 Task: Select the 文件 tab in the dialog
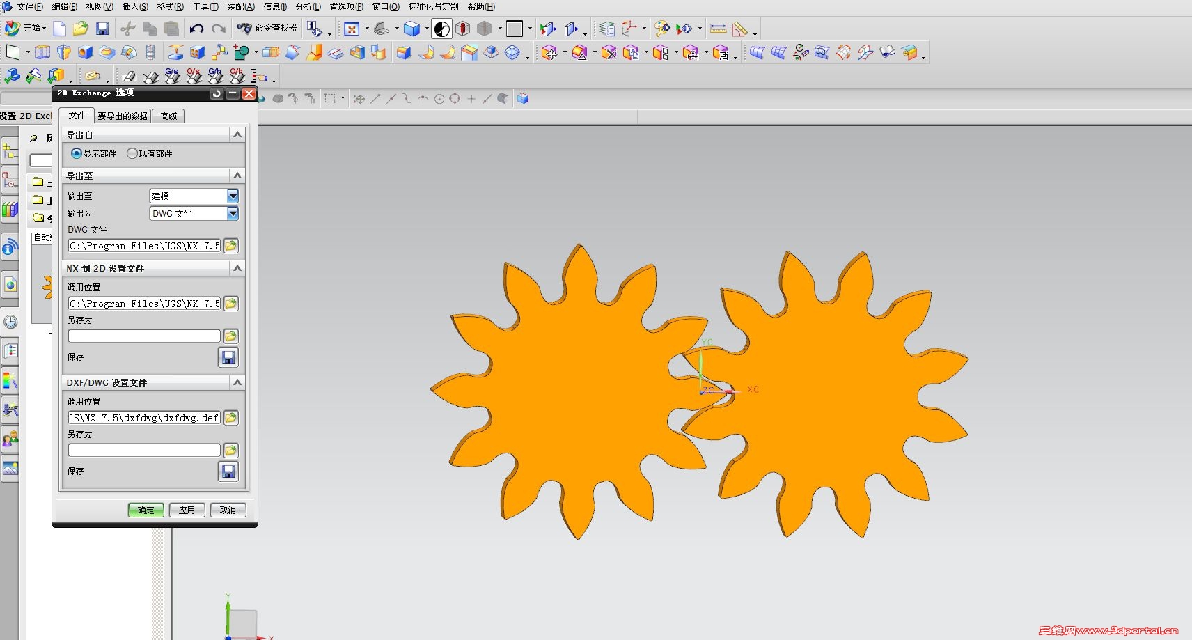pos(77,116)
